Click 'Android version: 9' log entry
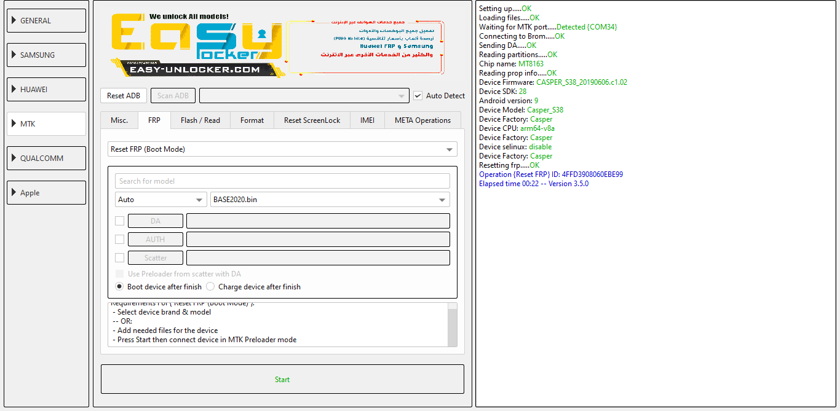The width and height of the screenshot is (840, 411). click(509, 101)
